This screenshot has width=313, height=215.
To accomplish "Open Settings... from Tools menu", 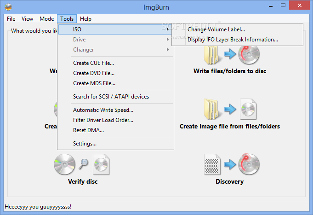I will pos(116,144).
